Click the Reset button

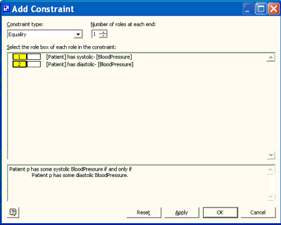(x=144, y=213)
